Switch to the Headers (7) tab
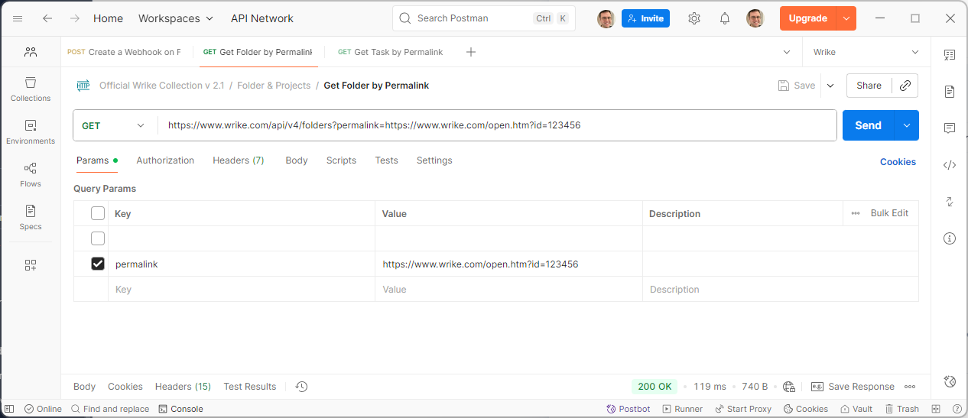Image resolution: width=968 pixels, height=418 pixels. click(239, 160)
